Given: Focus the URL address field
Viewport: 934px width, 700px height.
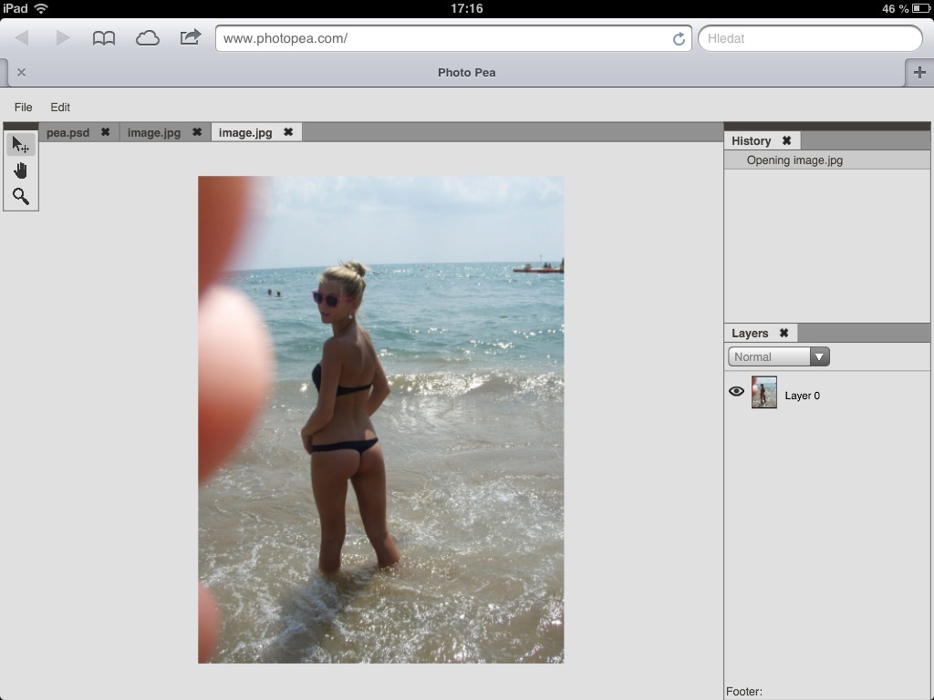Looking at the screenshot, I should (x=453, y=38).
